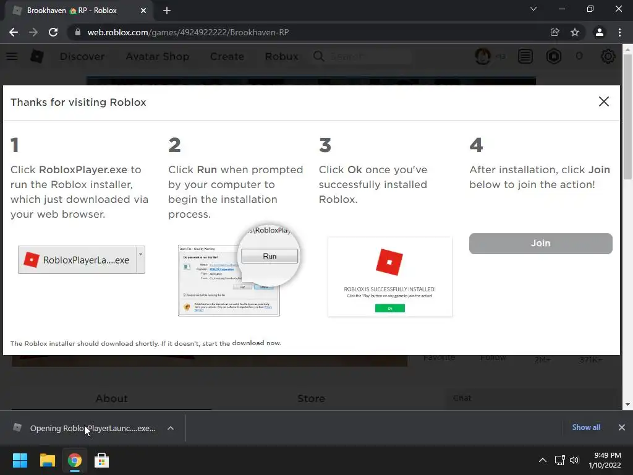
Task: Bookmark this tab with the star icon
Action: tap(575, 32)
